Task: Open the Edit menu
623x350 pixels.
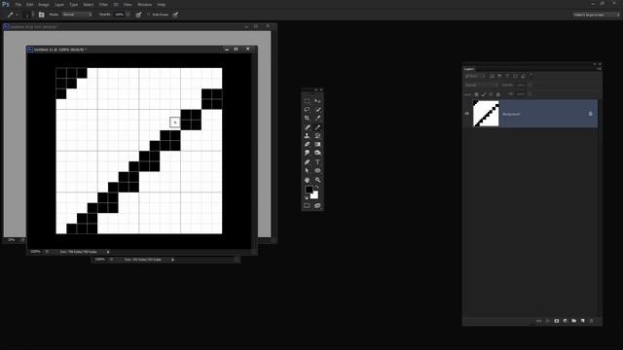Action: point(30,4)
